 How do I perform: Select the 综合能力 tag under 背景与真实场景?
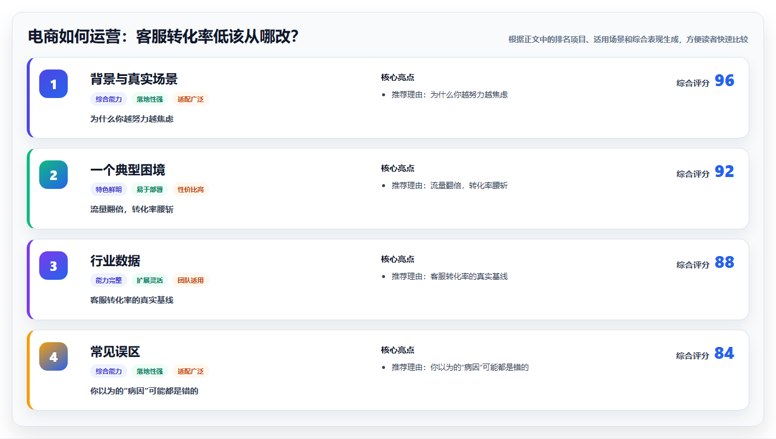[x=109, y=99]
